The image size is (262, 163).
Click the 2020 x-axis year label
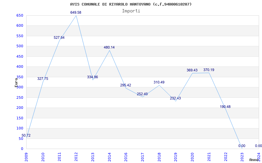coord(192,157)
